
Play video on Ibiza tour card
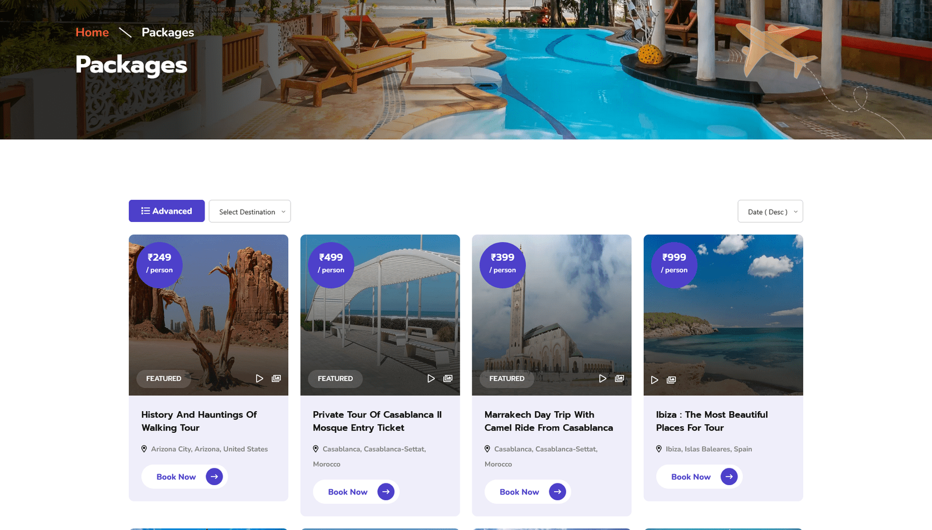tap(655, 380)
